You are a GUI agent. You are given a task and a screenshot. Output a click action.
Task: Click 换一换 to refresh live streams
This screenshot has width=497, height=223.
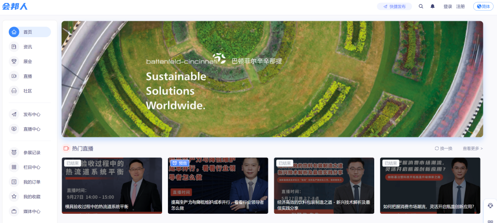click(443, 149)
